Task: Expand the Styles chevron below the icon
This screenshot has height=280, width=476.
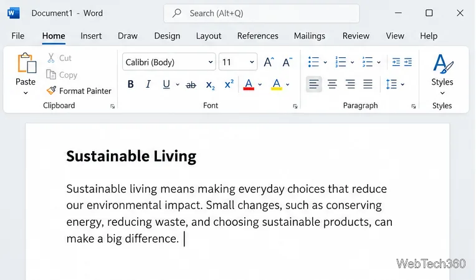Action: point(442,93)
